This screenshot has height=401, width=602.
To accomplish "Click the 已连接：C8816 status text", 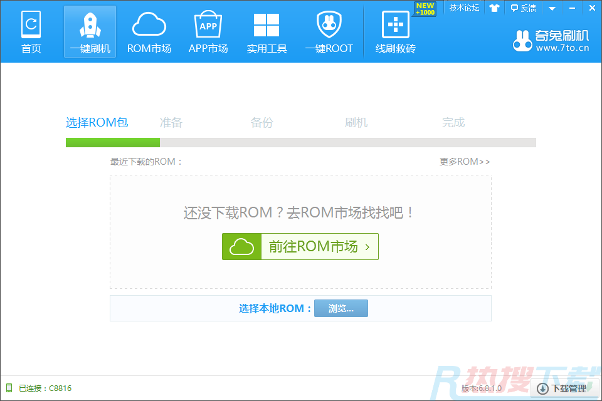I will 45,388.
